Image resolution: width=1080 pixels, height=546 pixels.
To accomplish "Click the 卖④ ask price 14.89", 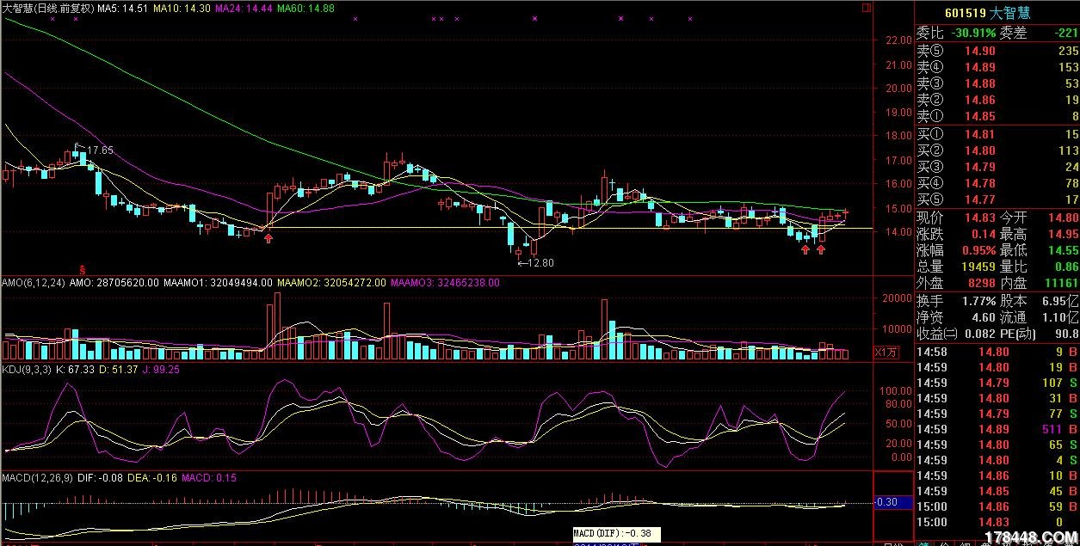I will pyautogui.click(x=979, y=67).
